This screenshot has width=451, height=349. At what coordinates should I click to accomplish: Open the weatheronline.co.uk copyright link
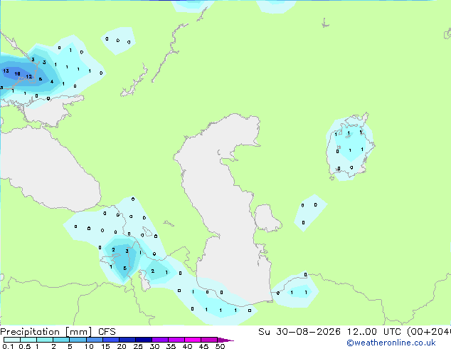(391, 343)
